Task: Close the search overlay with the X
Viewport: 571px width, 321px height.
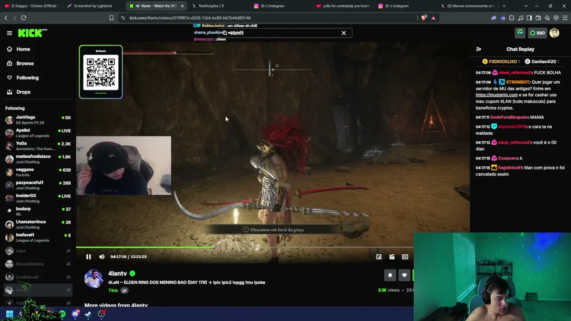Action: coord(343,33)
